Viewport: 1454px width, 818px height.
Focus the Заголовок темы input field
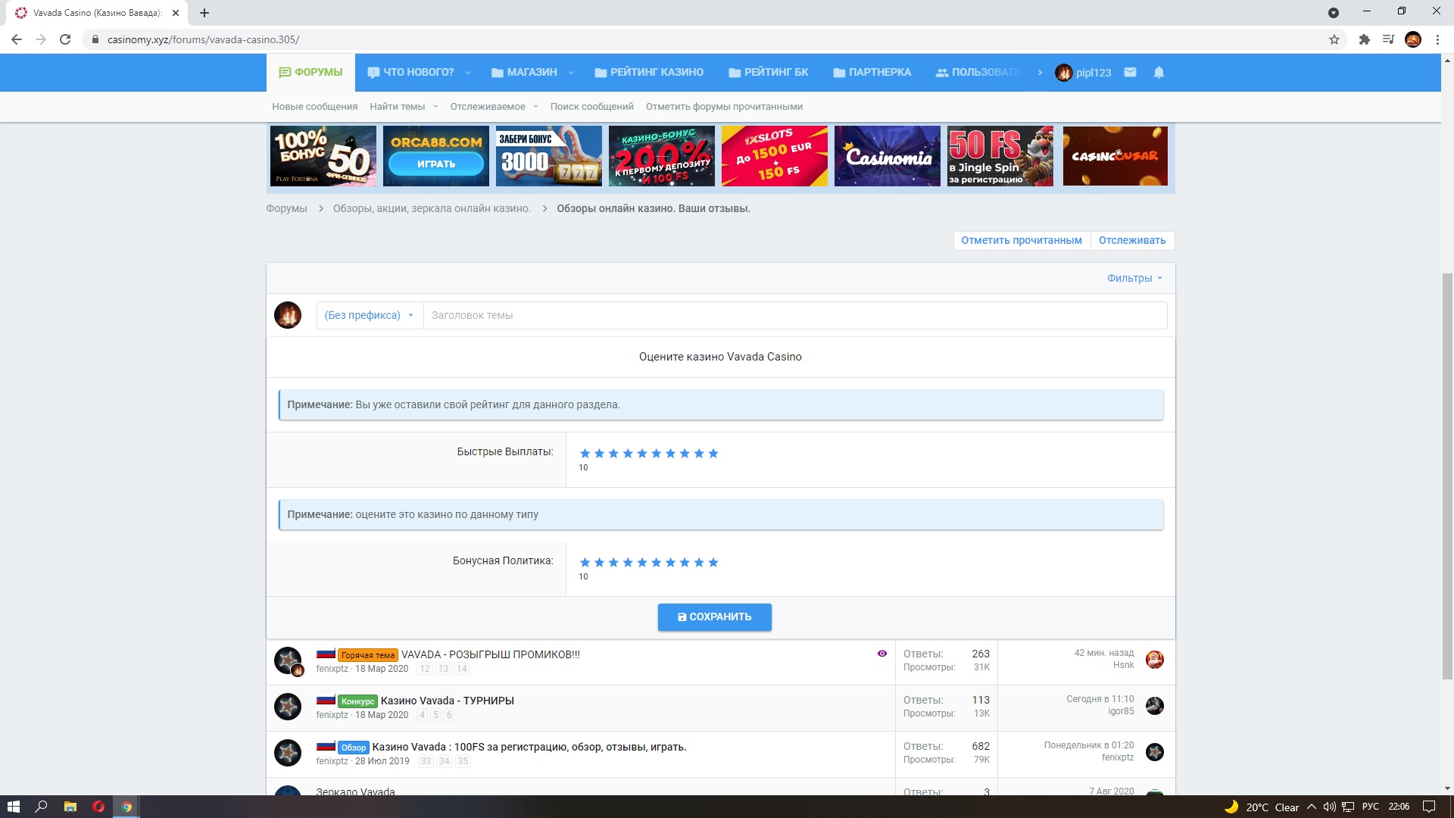click(795, 315)
